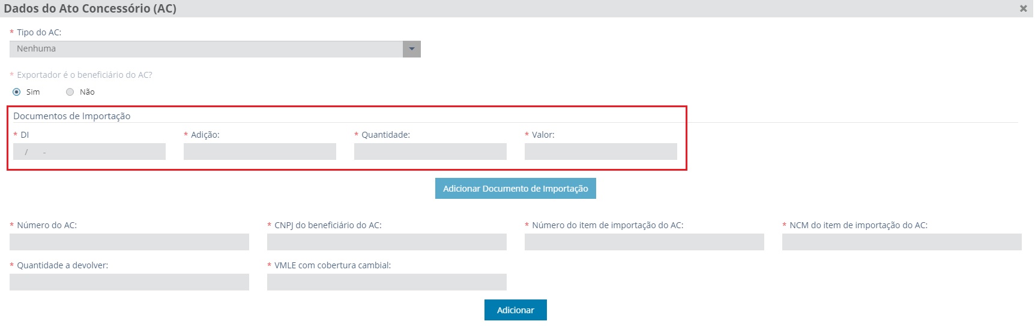Click the Documentos de Importação section heading
1035x327 pixels.
pyautogui.click(x=72, y=116)
